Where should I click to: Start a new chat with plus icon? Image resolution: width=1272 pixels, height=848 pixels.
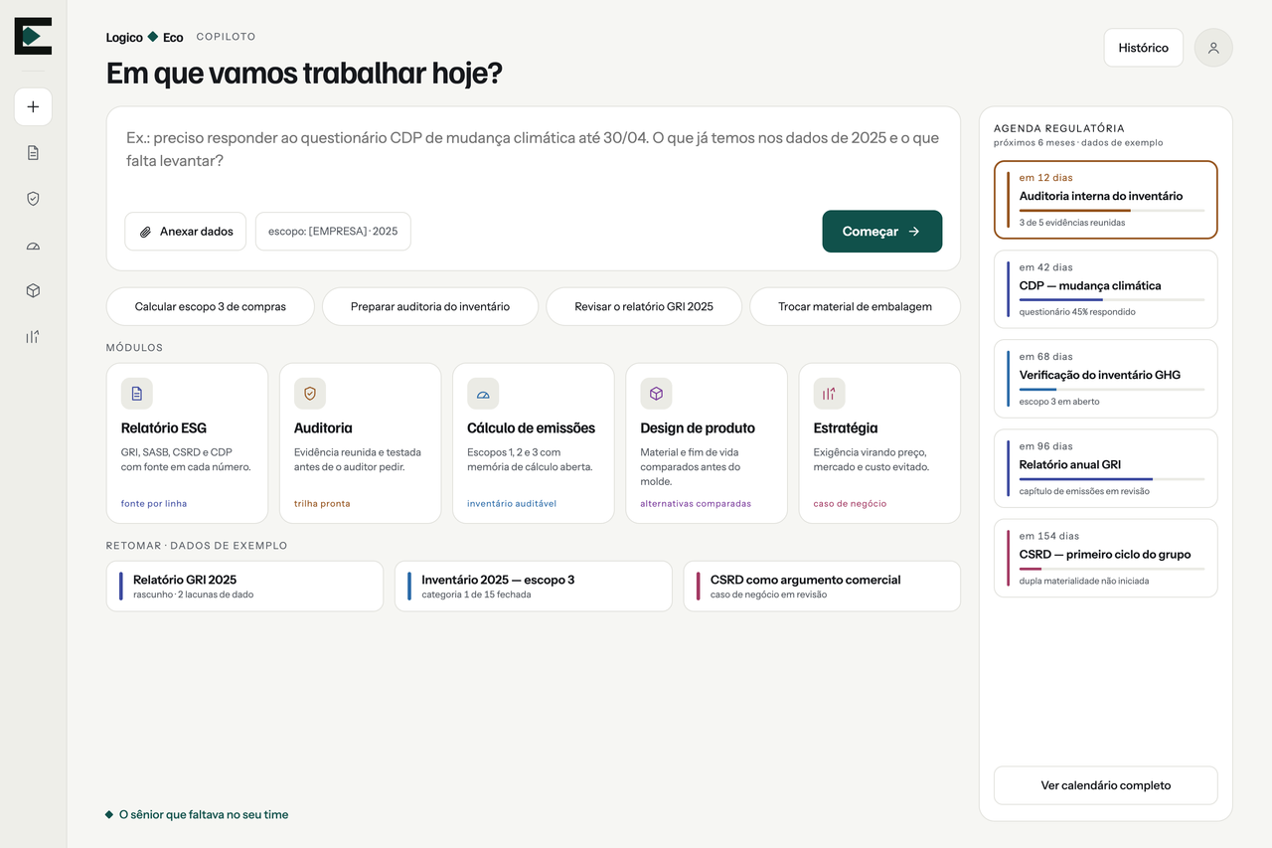pos(33,106)
